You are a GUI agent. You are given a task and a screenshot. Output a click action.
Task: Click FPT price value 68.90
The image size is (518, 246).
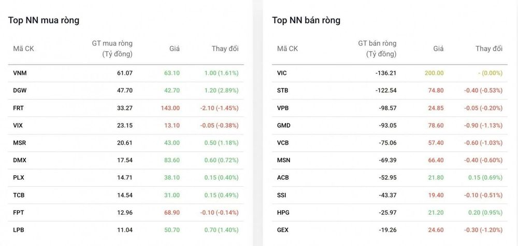point(172,212)
